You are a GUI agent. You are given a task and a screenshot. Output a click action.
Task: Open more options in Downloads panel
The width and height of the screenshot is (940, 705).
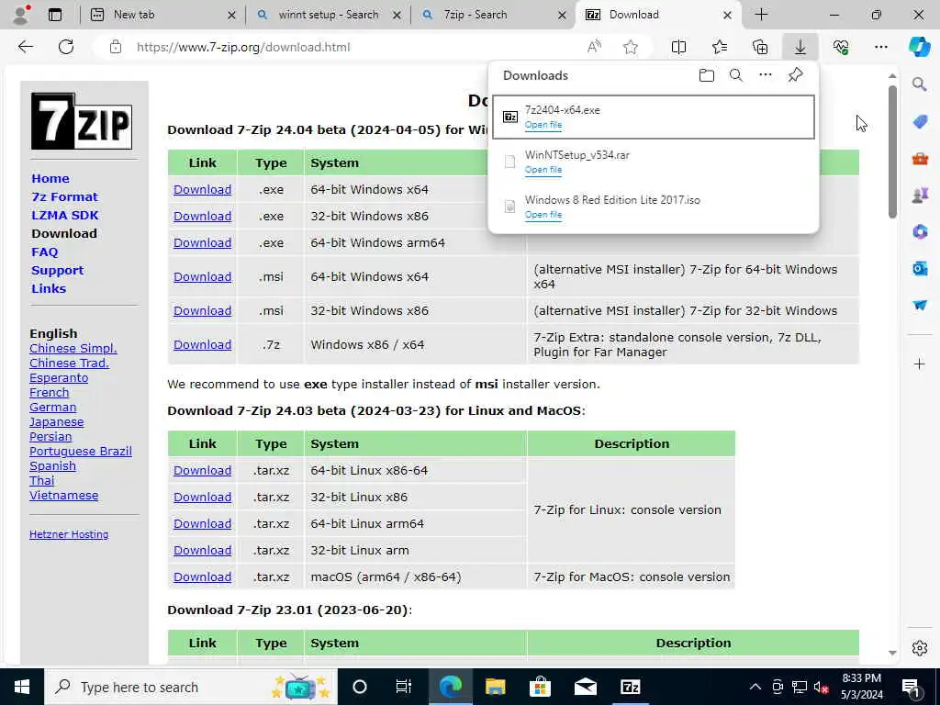click(766, 75)
